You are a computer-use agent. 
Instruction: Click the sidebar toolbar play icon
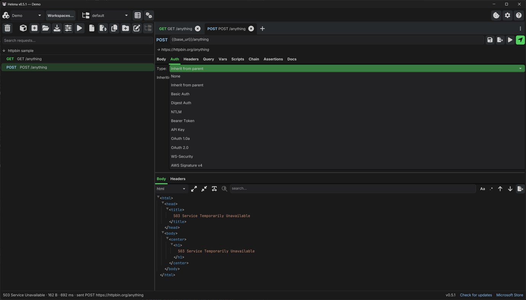click(79, 28)
